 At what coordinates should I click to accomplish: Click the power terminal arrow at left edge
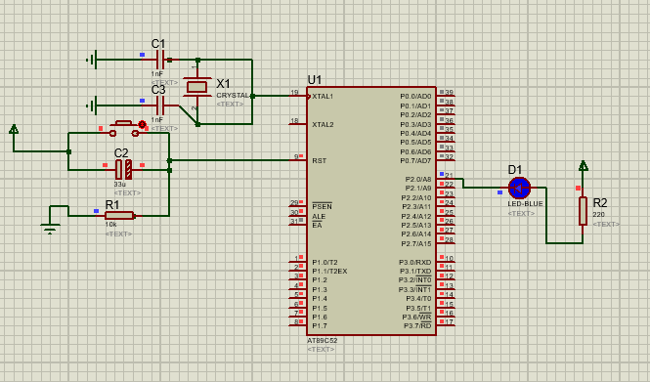tap(14, 129)
